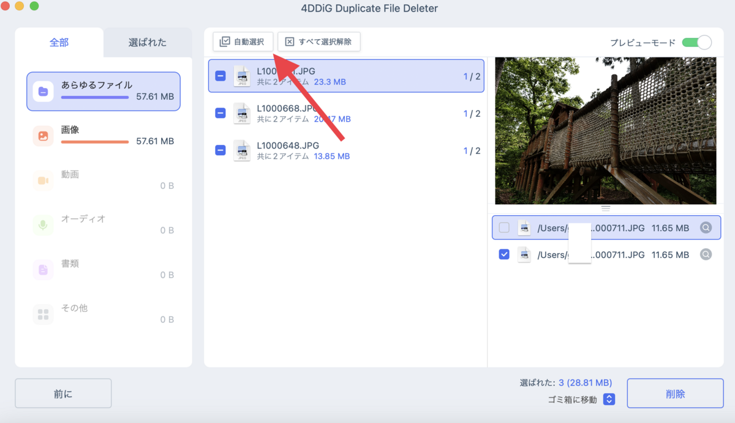Check the unchecked first duplicate file checkbox

504,227
